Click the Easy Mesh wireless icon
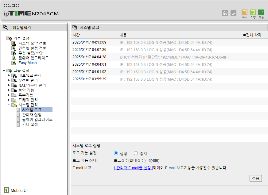 14,63
